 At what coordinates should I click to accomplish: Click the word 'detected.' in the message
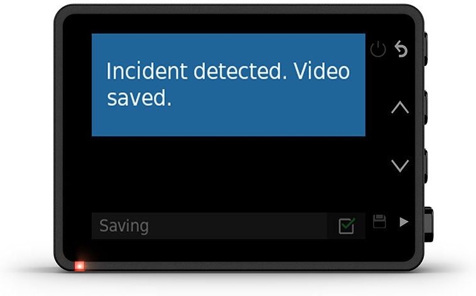pos(240,71)
